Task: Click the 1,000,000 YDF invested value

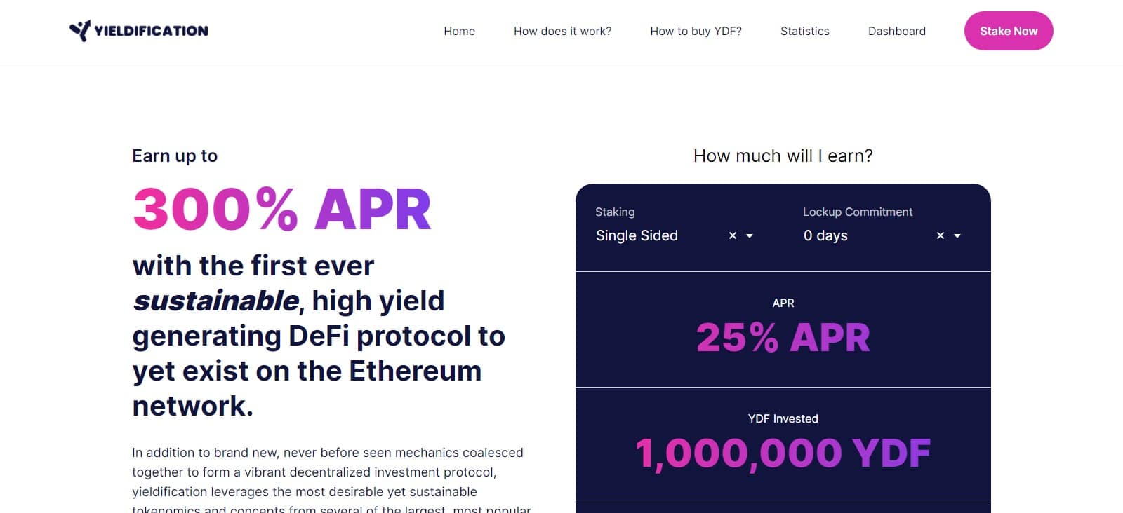Action: (783, 453)
